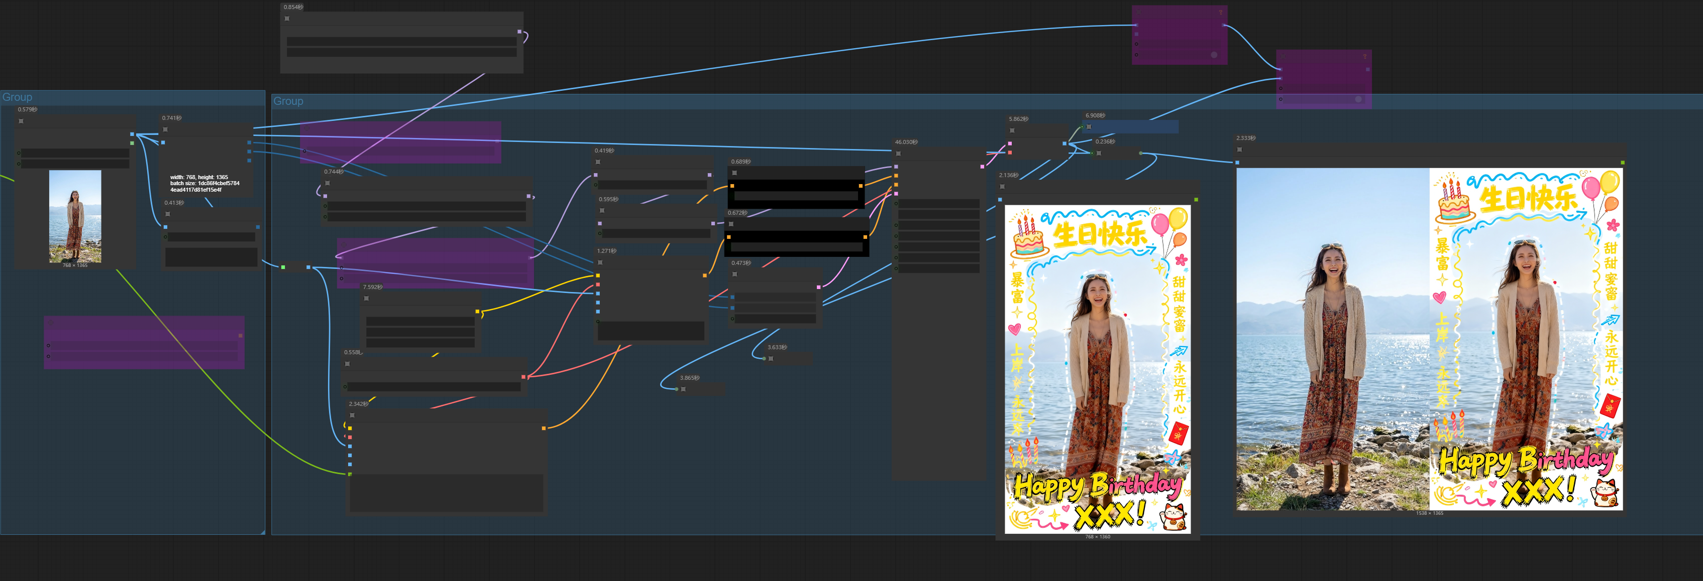
Task: Collapse the comparison node timed 2.333秒
Action: 1239,150
